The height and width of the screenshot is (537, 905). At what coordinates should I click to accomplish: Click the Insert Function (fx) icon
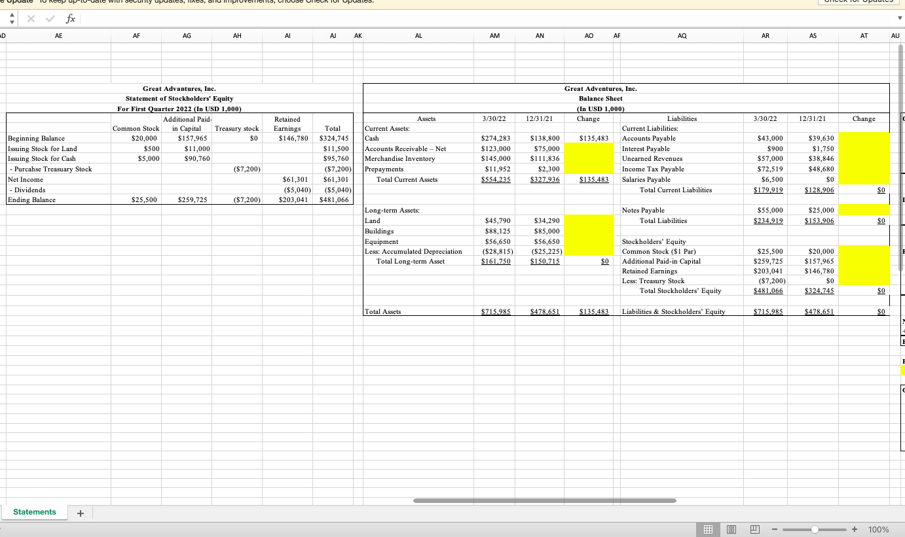point(70,18)
